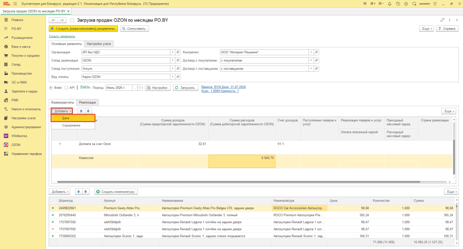This screenshot has width=463, height=249.
Task: Open Зарплата и кадры sidebar section
Action: [24, 91]
